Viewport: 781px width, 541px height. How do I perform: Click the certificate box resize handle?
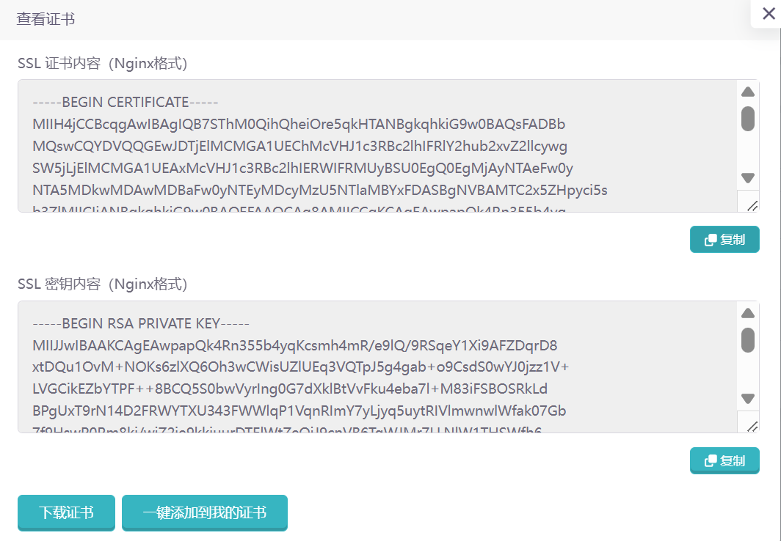752,205
